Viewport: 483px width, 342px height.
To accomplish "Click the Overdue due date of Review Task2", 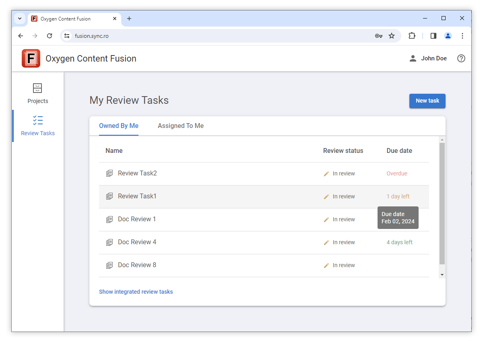I will pyautogui.click(x=397, y=173).
